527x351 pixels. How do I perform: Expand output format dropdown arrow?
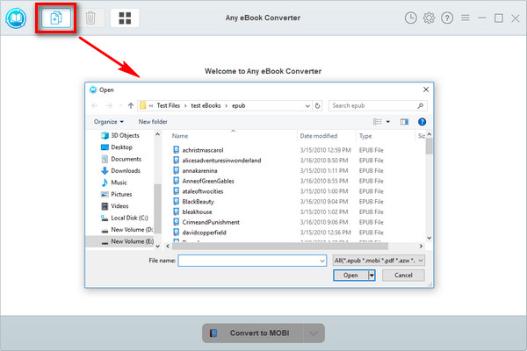(314, 333)
